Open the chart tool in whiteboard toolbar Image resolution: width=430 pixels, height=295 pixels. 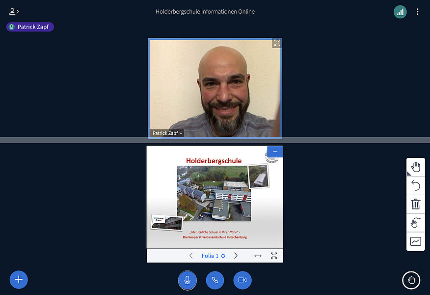(x=416, y=241)
